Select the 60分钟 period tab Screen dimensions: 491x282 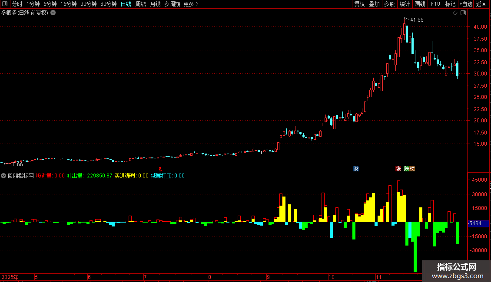pyautogui.click(x=108, y=4)
